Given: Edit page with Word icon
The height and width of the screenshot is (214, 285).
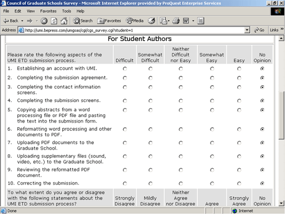Looking at the screenshot, I should pos(186,21).
